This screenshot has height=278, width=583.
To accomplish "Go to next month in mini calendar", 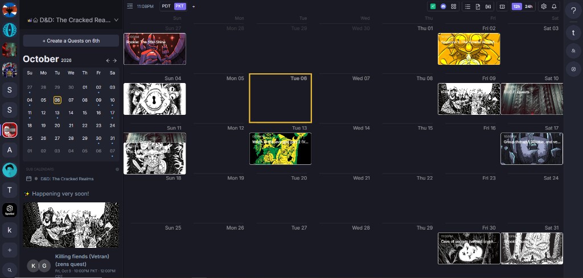I will tap(114, 60).
